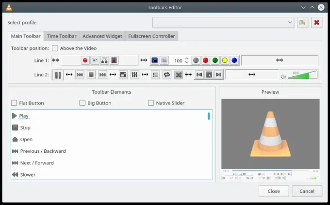Select Previous / Backward in elements list
The image size is (330, 205).
[39, 151]
